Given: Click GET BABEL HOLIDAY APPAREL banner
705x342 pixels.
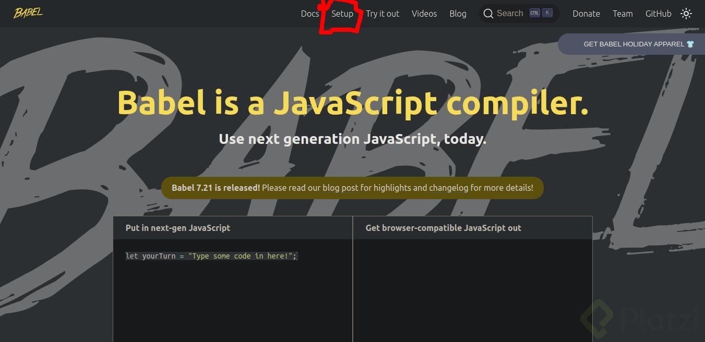Looking at the screenshot, I should point(631,44).
